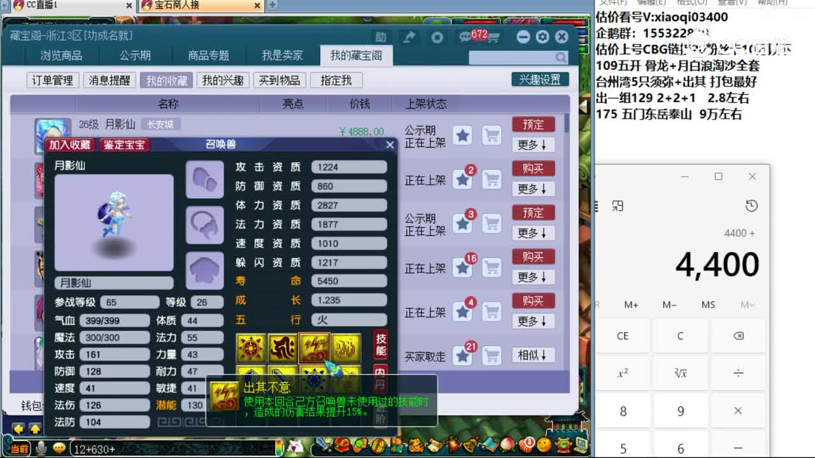Screen dimensions: 815x458
Task: Toggle the favorite star on the 4888 listing
Action: pos(463,135)
